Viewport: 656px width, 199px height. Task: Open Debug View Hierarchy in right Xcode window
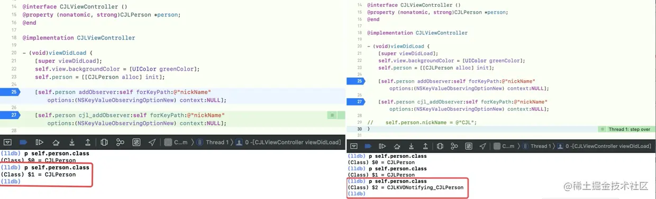[440, 146]
